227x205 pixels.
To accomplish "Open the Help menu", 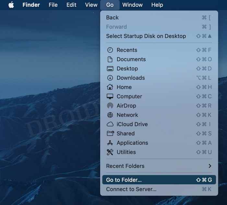I will click(157, 5).
